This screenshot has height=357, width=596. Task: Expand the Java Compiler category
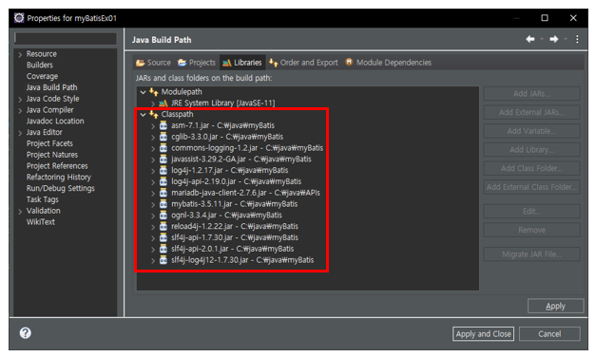click(20, 111)
